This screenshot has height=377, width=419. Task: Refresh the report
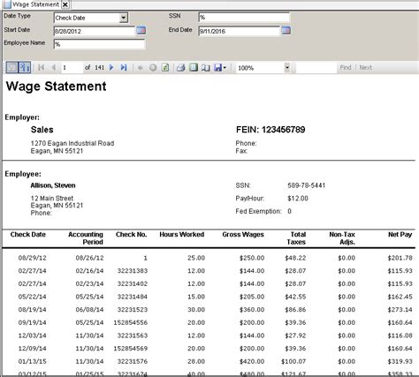(165, 68)
